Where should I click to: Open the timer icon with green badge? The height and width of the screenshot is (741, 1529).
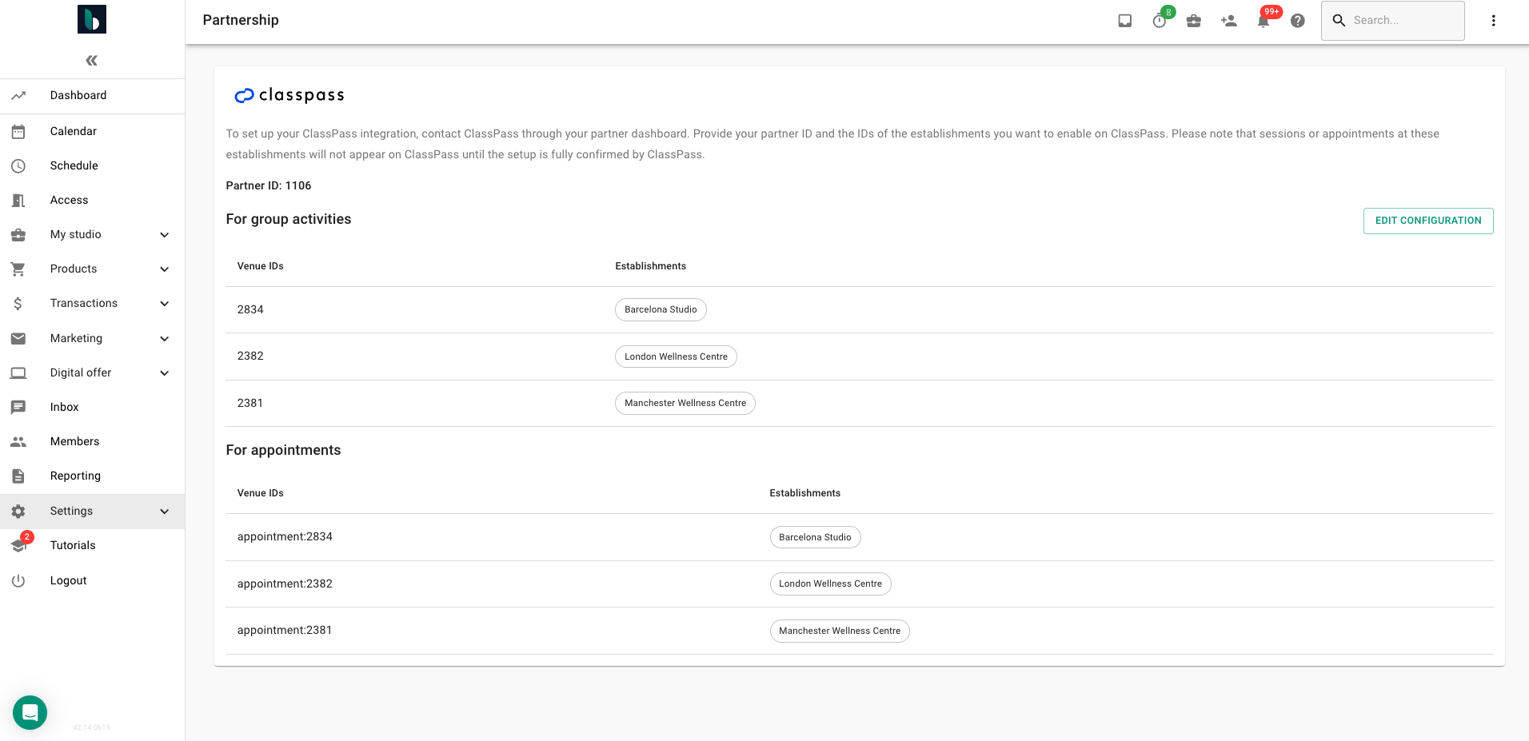(x=1160, y=21)
